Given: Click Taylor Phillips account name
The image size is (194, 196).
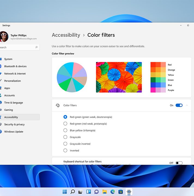Looking at the screenshot, I should click(x=19, y=35).
